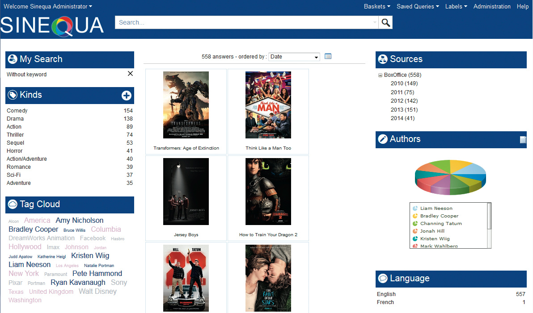Click the Authors pie chart
This screenshot has width=533, height=313.
click(x=450, y=177)
